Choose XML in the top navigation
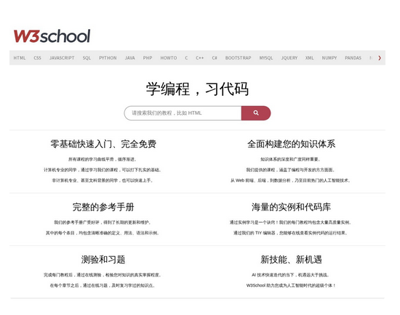Screen dimensions: 400x315 coord(309,58)
